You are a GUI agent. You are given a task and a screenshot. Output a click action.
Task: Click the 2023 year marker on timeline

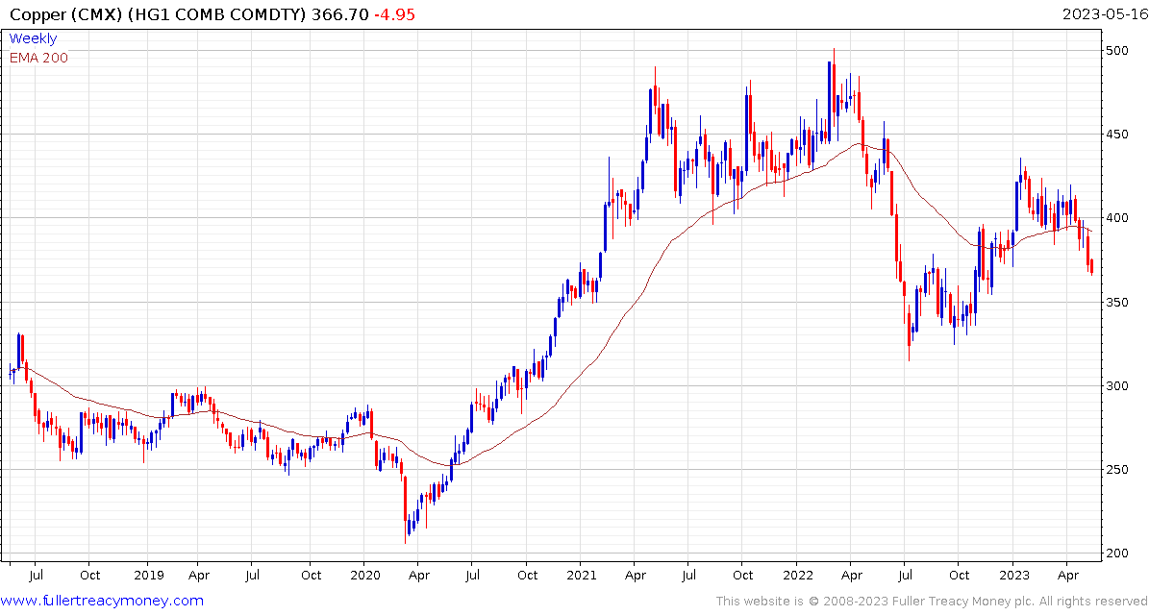(1012, 575)
